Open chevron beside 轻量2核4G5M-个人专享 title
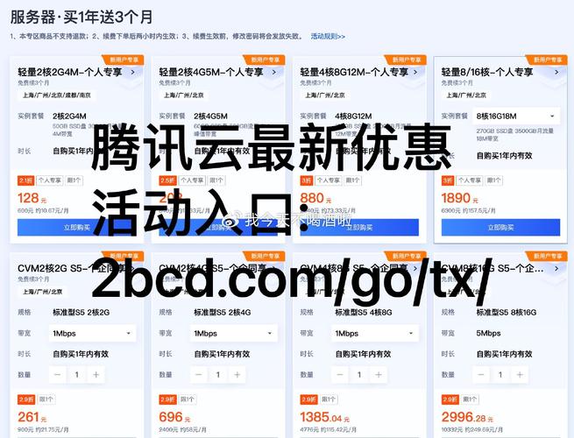 (x=273, y=72)
